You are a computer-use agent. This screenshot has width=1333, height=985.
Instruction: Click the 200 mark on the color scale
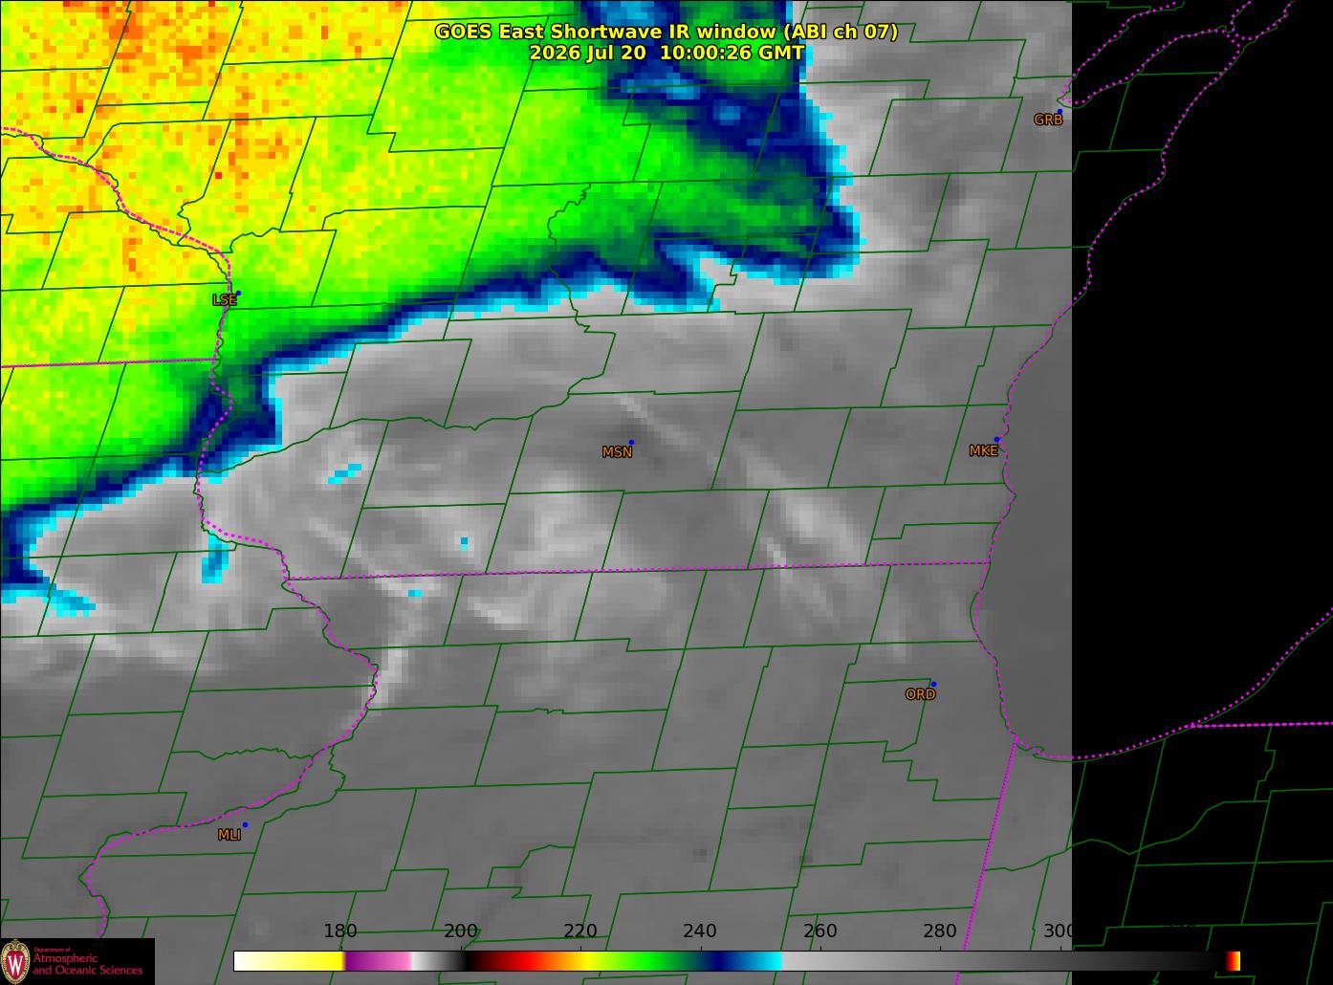461,930
